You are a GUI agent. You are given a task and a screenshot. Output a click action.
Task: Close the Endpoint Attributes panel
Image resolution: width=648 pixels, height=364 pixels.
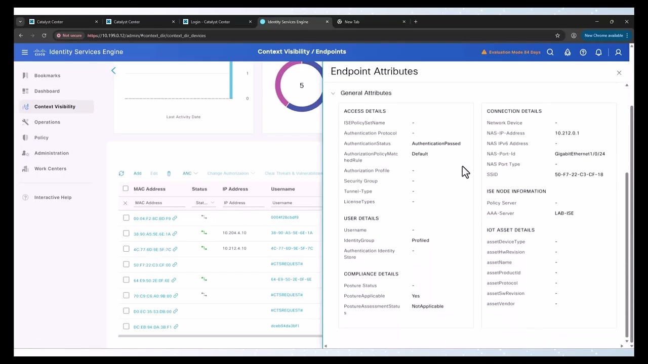pos(619,73)
